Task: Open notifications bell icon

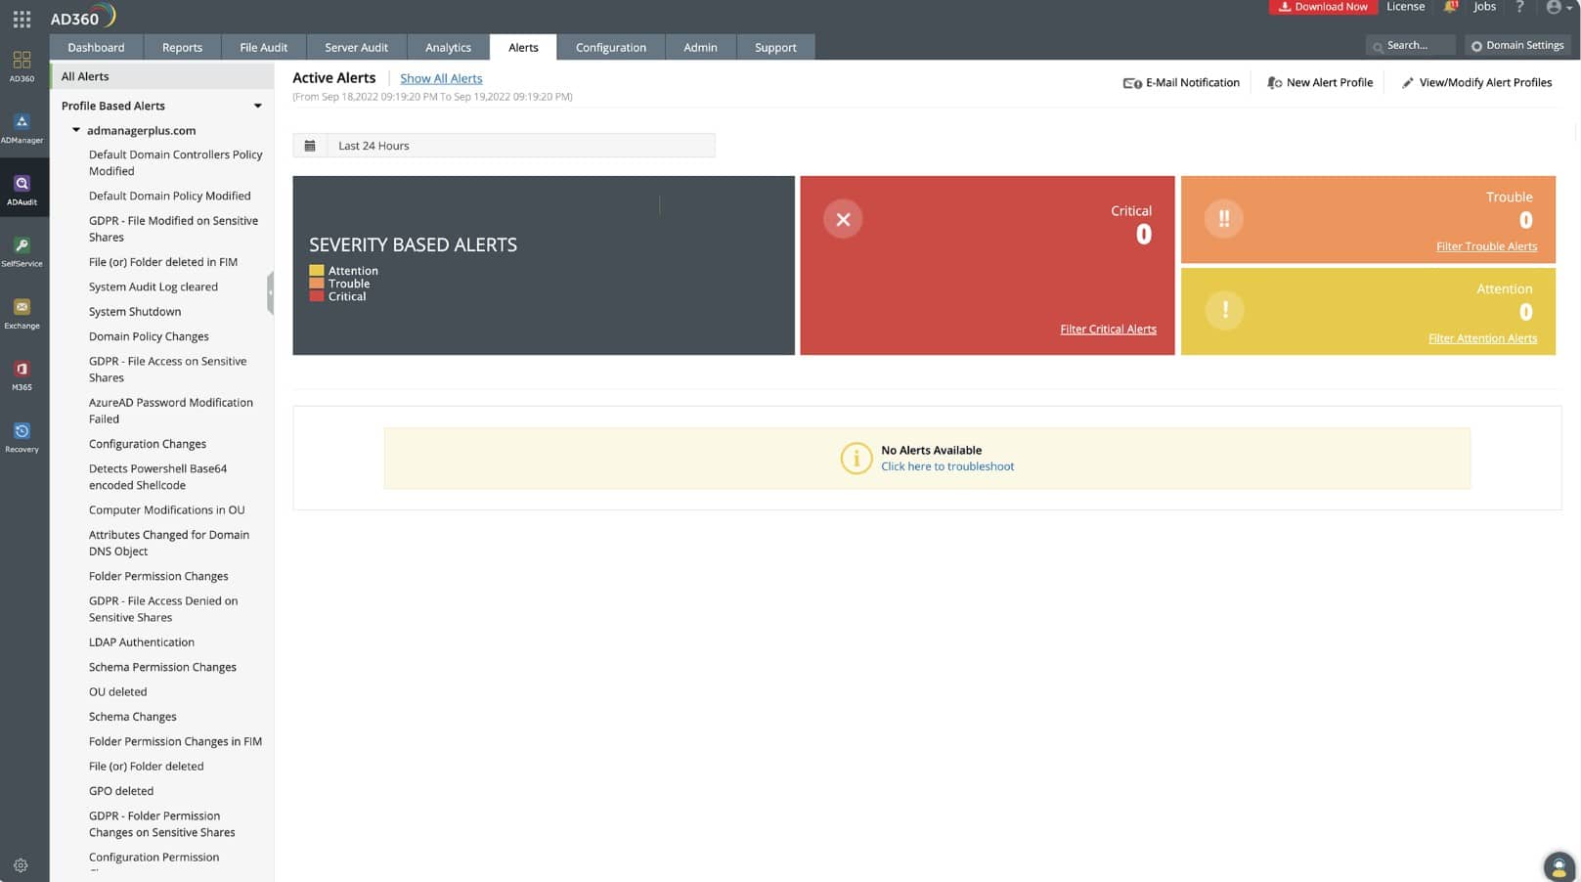Action: click(x=1450, y=7)
